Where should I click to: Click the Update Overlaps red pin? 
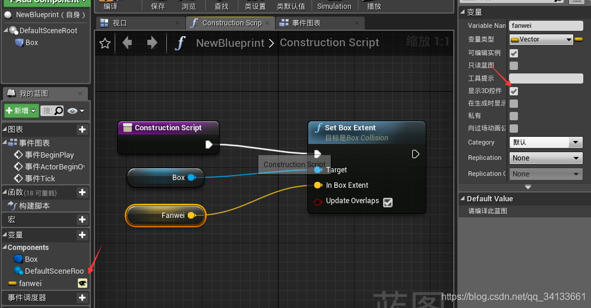coord(318,202)
